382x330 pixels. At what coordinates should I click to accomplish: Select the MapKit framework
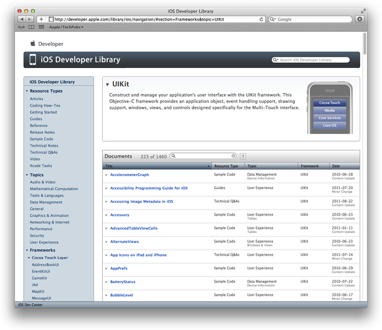tap(38, 292)
